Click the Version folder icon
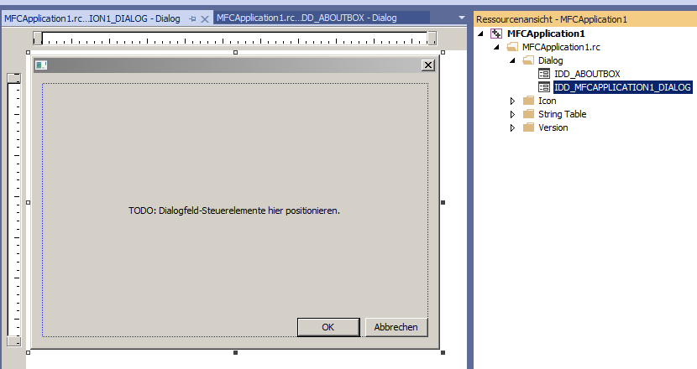Screen dimensions: 697x369 click(528, 127)
